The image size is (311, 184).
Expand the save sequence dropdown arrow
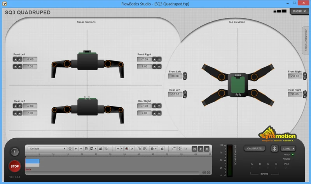click(x=96, y=149)
